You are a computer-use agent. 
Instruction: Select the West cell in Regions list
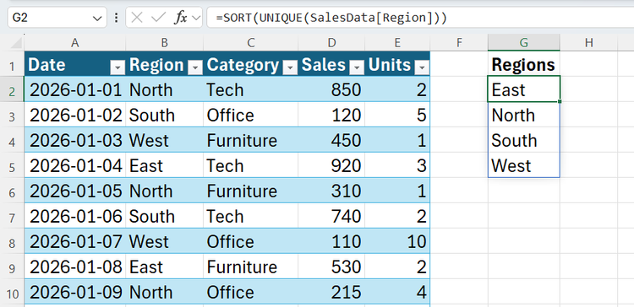(x=524, y=165)
